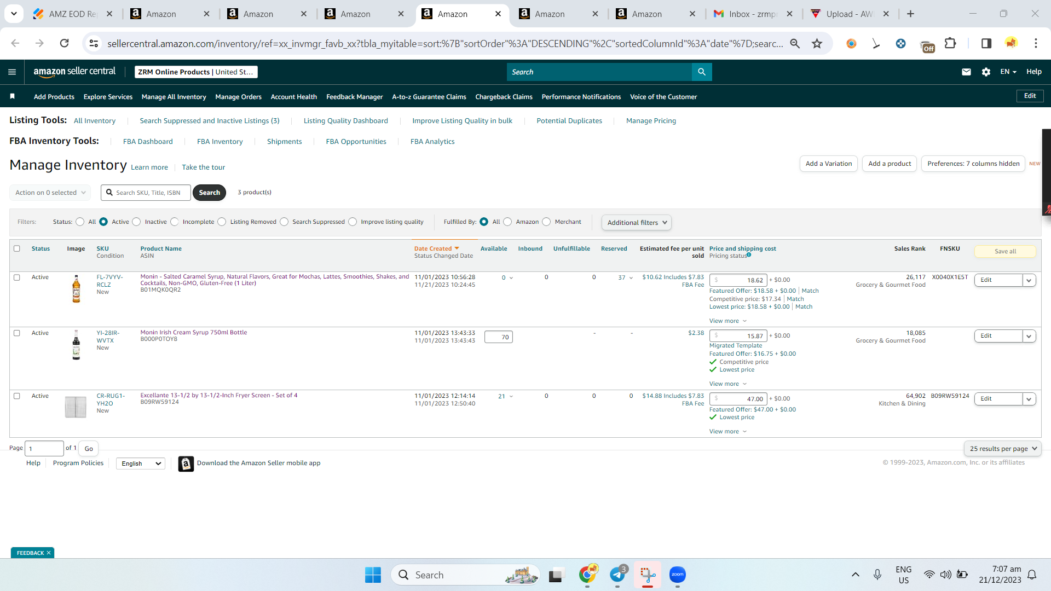The height and width of the screenshot is (591, 1051).
Task: Open Manage All Inventory menu item
Action: pyautogui.click(x=174, y=97)
